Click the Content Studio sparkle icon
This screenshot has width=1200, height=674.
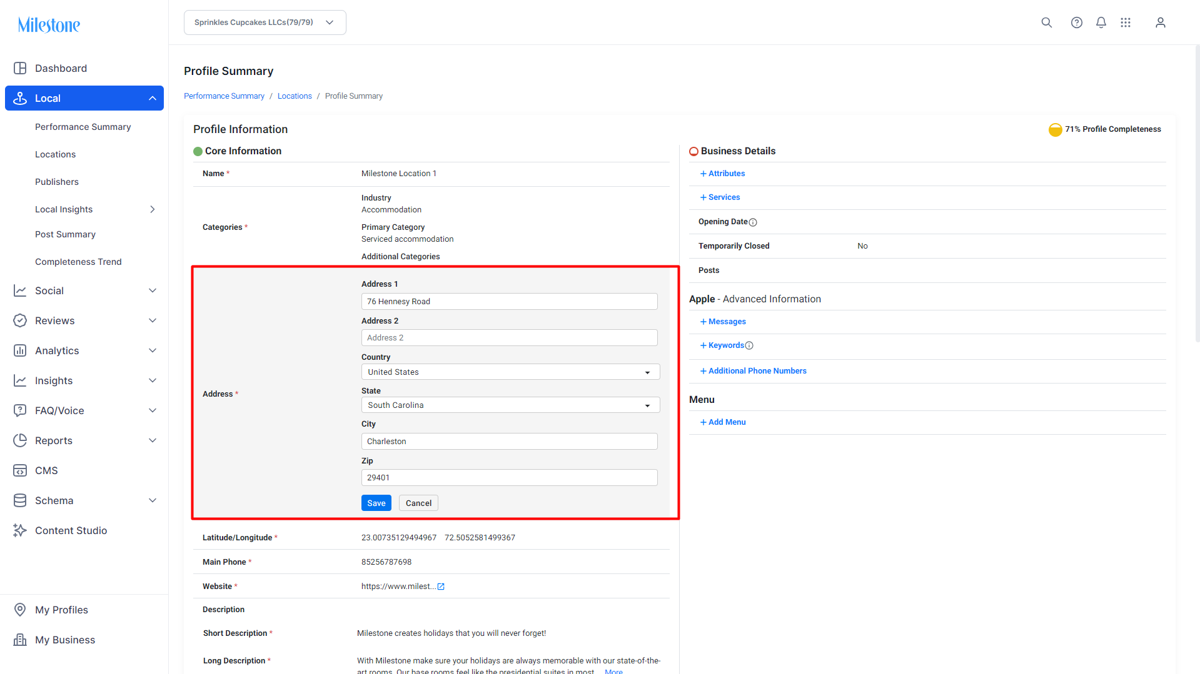tap(20, 530)
